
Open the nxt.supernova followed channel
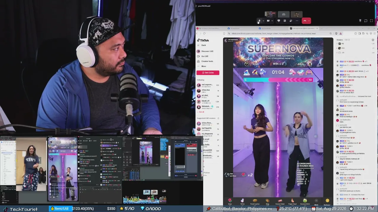[x=208, y=85]
